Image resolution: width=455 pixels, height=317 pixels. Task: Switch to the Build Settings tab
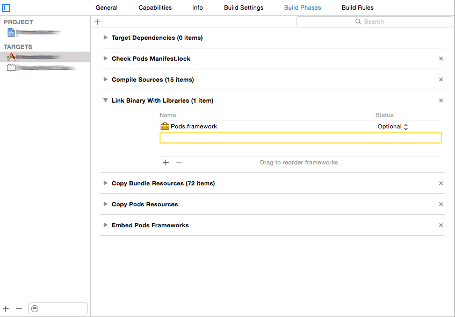click(x=244, y=8)
